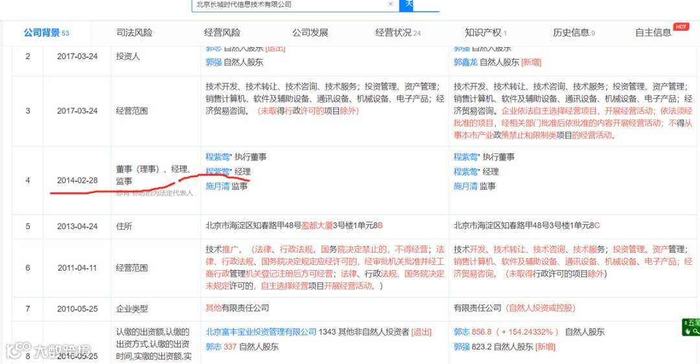
Task: Select 其他有限责任公司 text
Action: tap(237, 308)
